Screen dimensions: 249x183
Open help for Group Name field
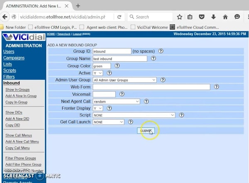pos(153,58)
